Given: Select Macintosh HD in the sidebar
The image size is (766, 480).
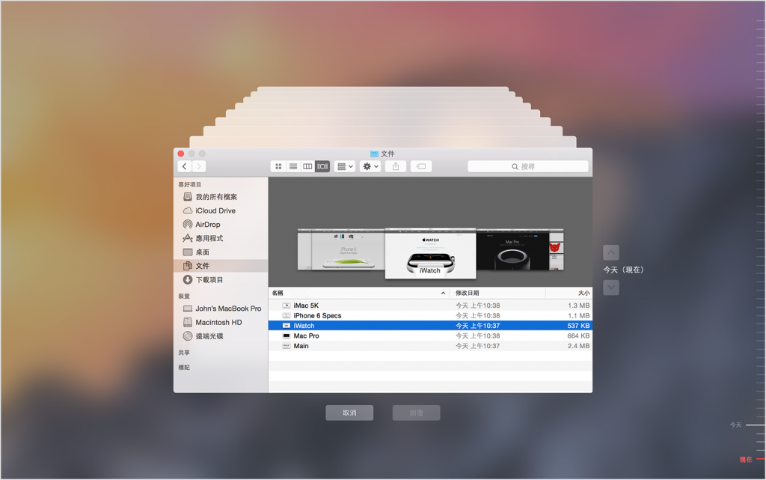Looking at the screenshot, I should [x=218, y=322].
